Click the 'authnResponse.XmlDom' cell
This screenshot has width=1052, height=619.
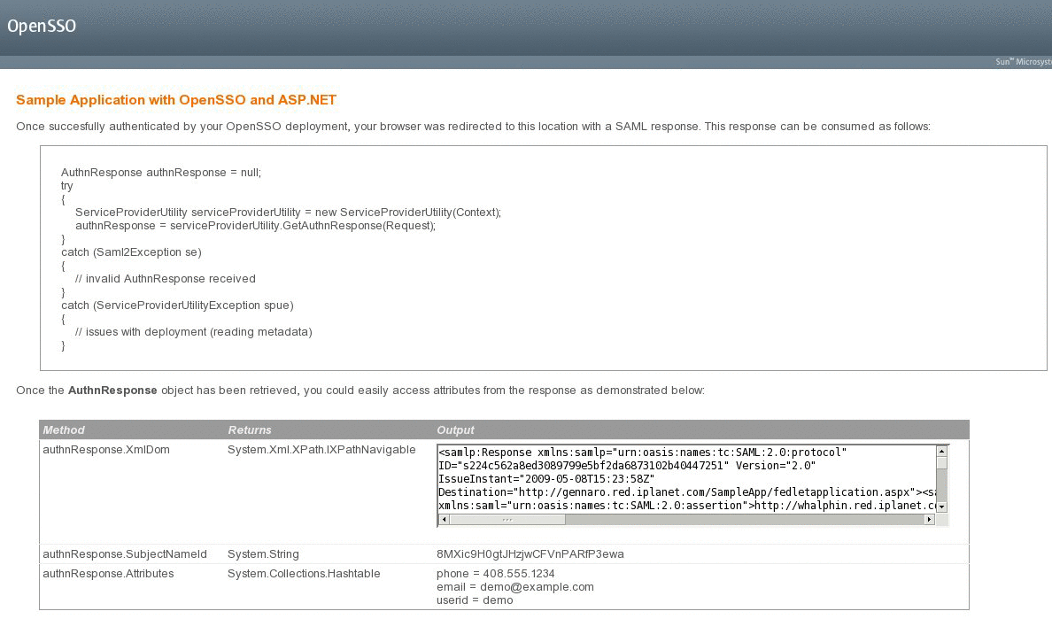(106, 449)
